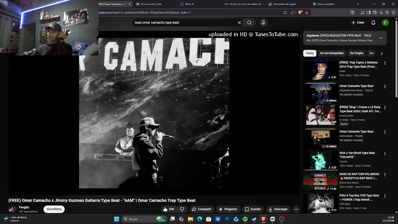
Task: Open the Trap Capos x Maluma thumbnail
Action: click(x=320, y=71)
